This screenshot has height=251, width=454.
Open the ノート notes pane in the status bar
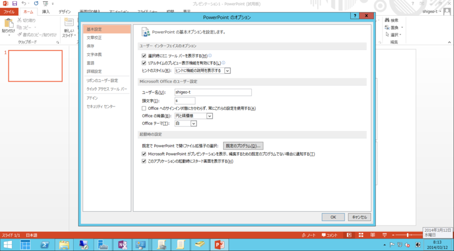(x=309, y=235)
